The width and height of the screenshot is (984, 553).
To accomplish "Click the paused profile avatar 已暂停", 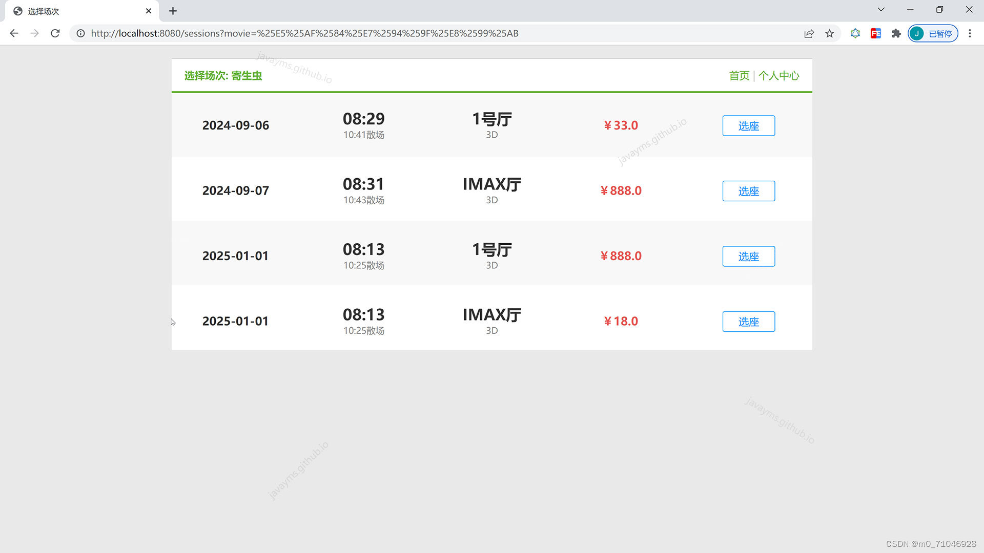I will pyautogui.click(x=932, y=33).
